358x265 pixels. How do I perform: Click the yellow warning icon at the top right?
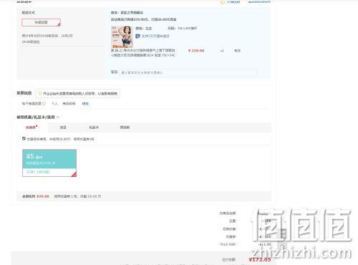[x=223, y=2]
